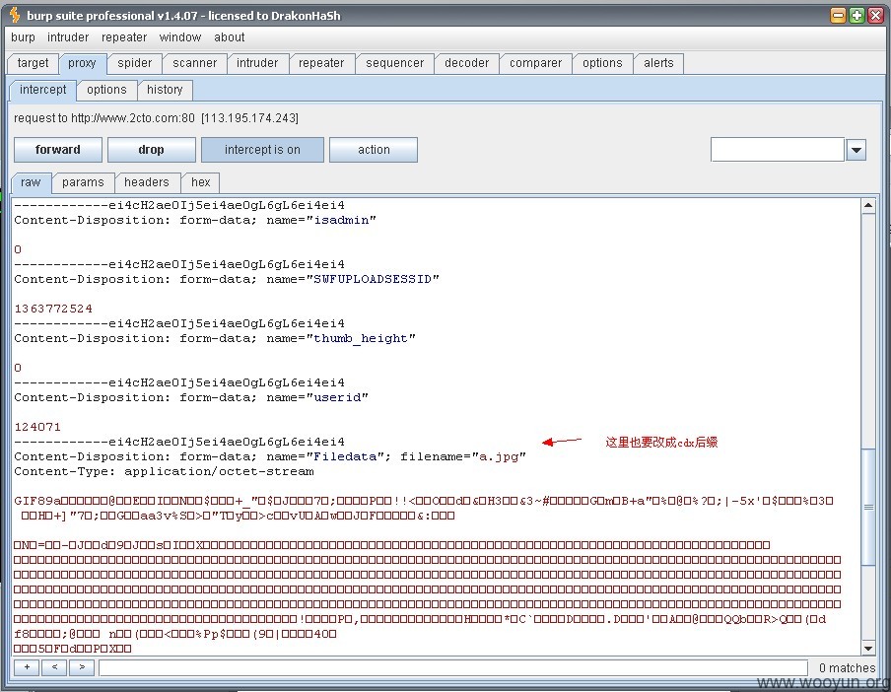
Task: Click the request to 2cto.com label
Action: point(157,118)
